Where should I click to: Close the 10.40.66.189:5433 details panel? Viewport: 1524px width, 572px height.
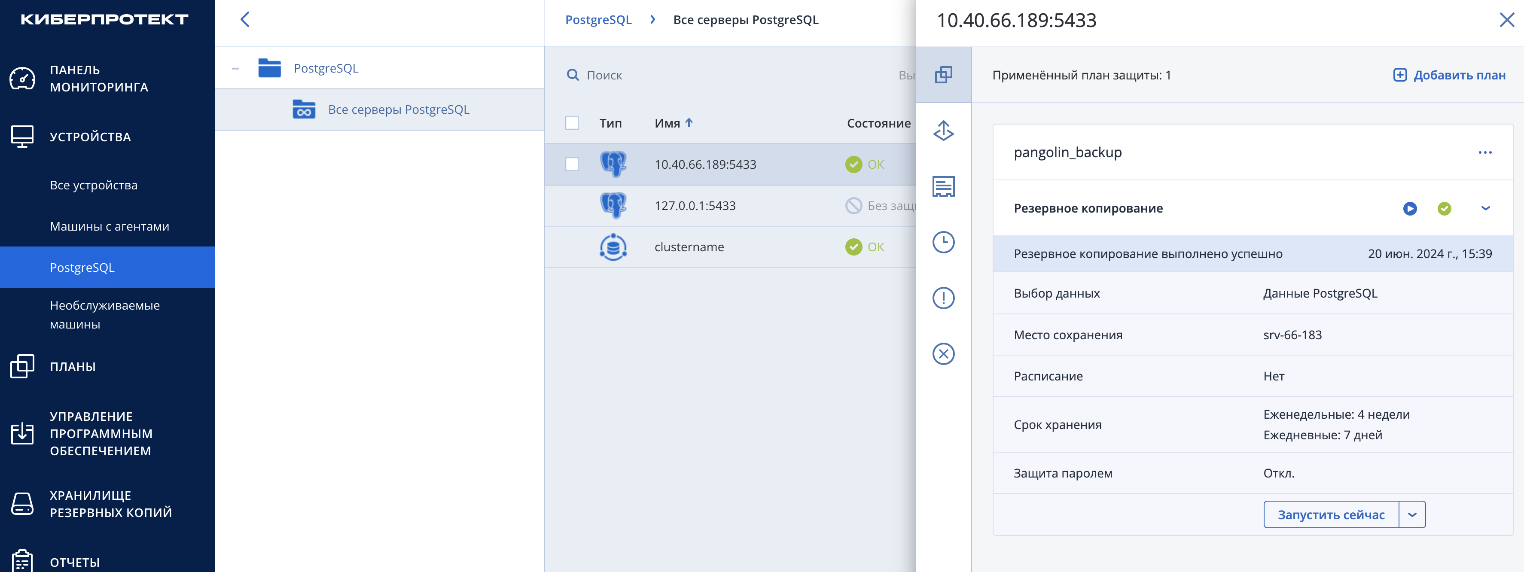click(1507, 20)
